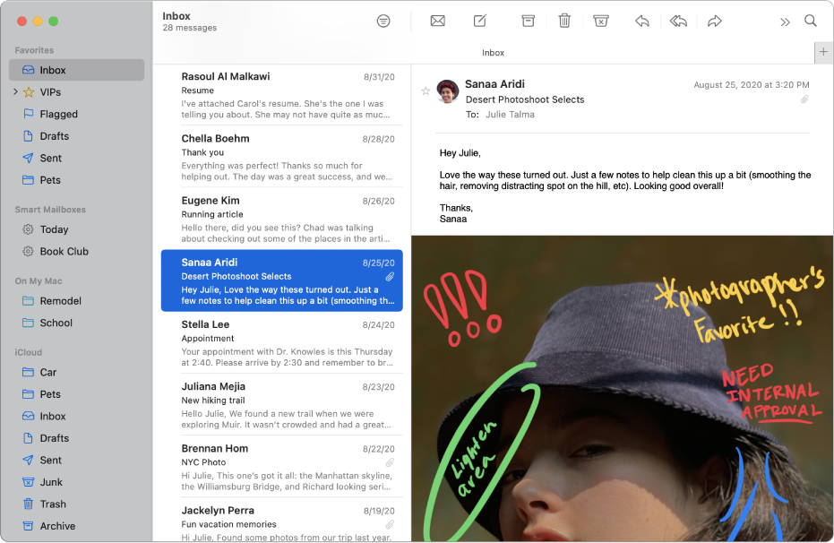
Task: Reply to the message
Action: click(642, 22)
